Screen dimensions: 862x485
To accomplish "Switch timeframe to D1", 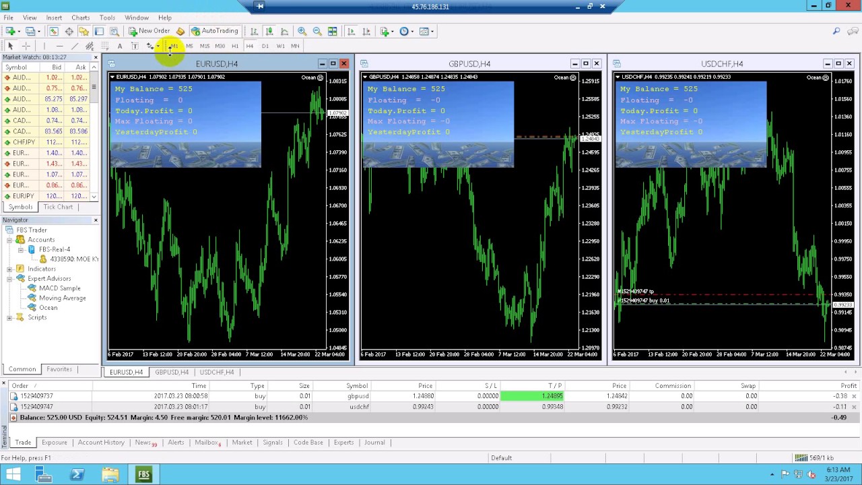I will [265, 46].
